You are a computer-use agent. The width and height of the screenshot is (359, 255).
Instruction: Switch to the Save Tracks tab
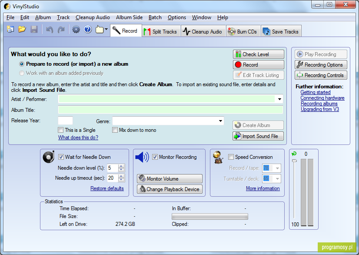(x=281, y=31)
